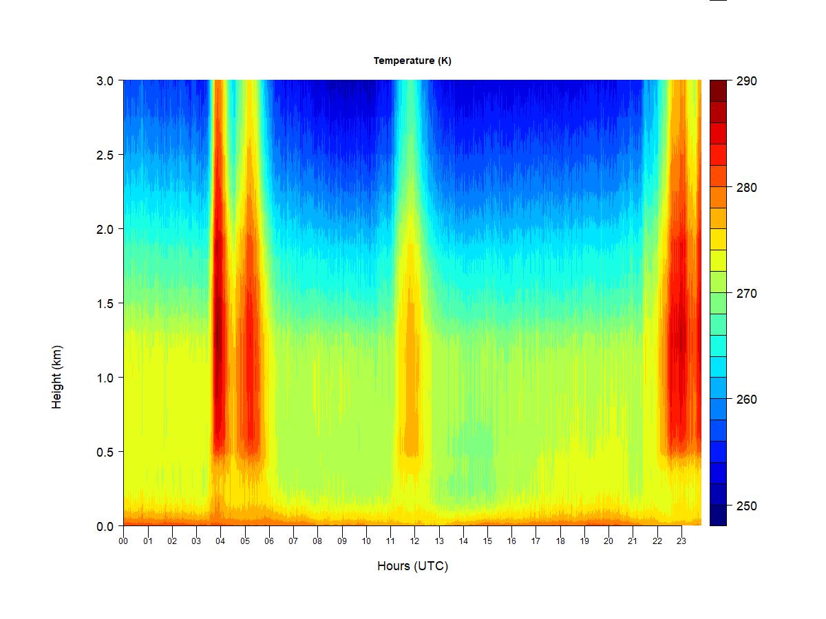This screenshot has width=826, height=619.
Task: Select the "0.5" height tick label
Action: (105, 452)
